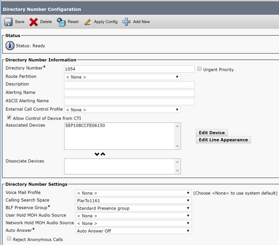Click Dissociate Devices scrollbar up arrow
Screen dimensions: 279x245
(177, 162)
